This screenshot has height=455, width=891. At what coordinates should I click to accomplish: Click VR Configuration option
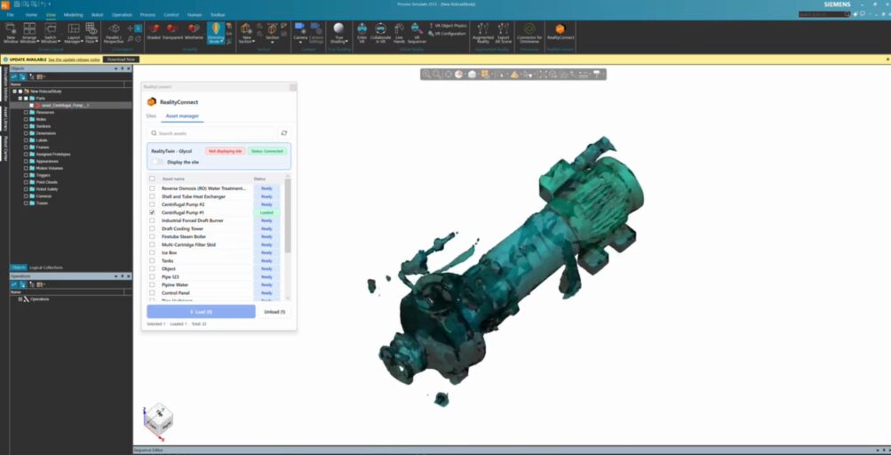[x=447, y=34]
